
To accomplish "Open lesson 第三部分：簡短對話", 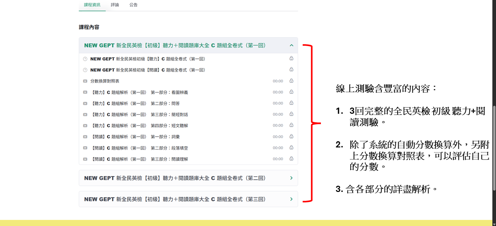I will 139,115.
